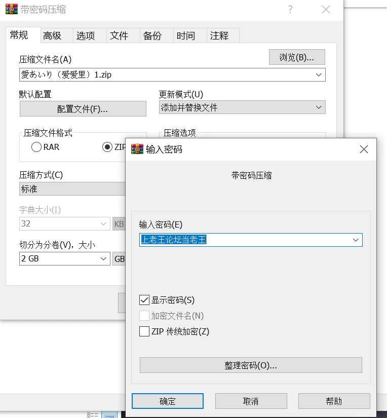Viewport: 387px width, 418px height.
Task: Expand the archive name 压缩文件名 dropdown
Action: coord(319,75)
